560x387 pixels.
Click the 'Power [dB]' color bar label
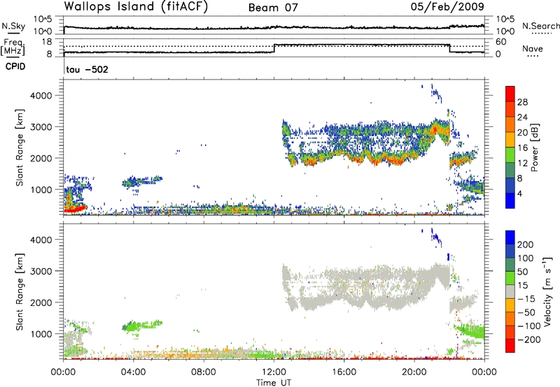click(535, 148)
